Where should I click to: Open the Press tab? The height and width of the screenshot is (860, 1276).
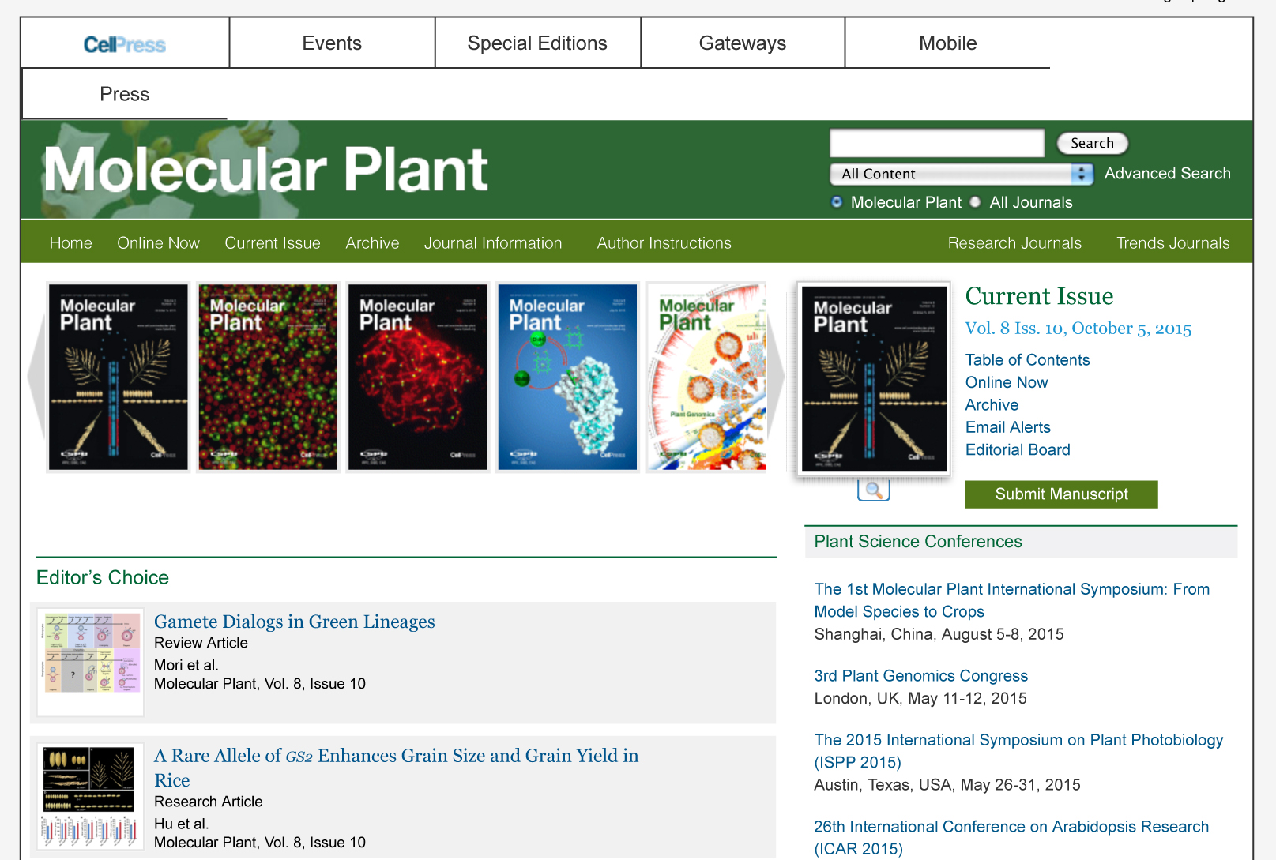coord(125,94)
